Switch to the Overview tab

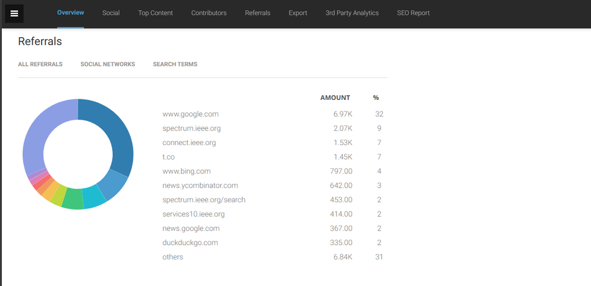[71, 13]
